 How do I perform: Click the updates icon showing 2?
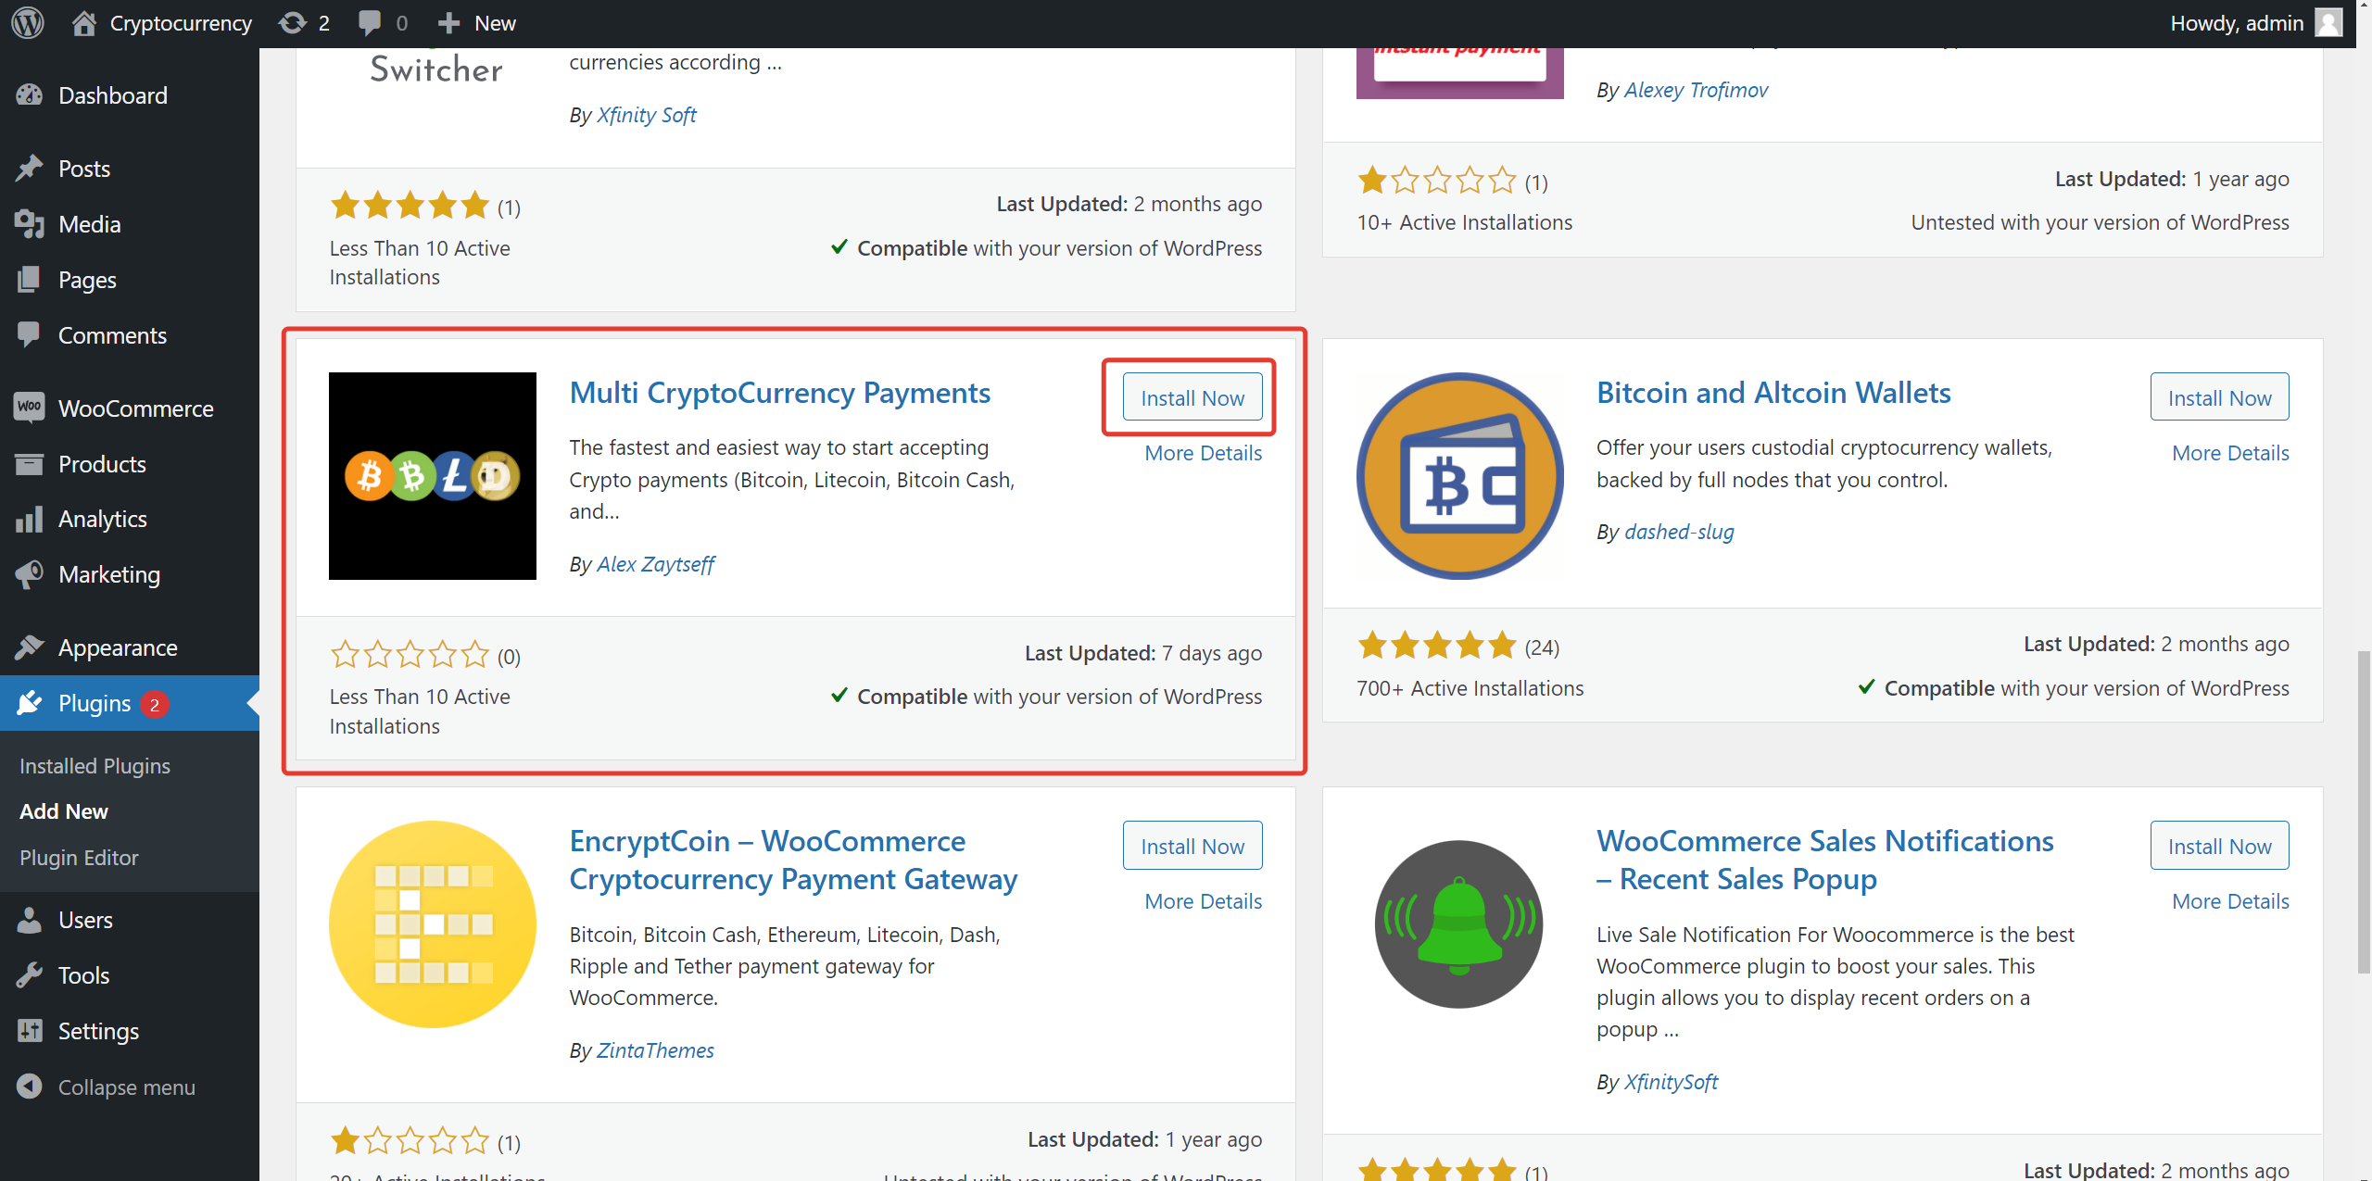tap(293, 22)
